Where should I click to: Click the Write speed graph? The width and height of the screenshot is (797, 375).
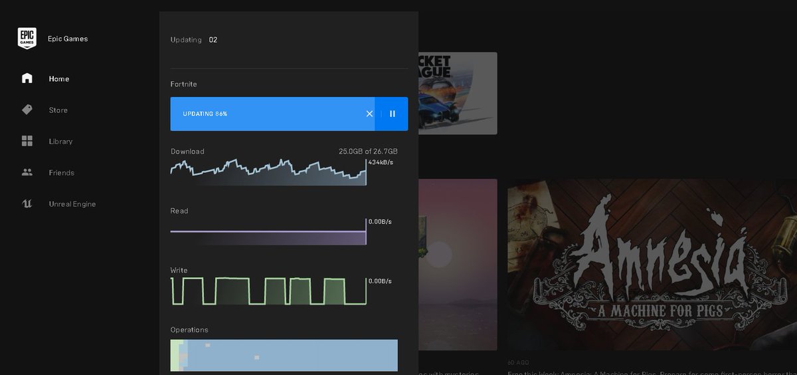[x=268, y=291]
